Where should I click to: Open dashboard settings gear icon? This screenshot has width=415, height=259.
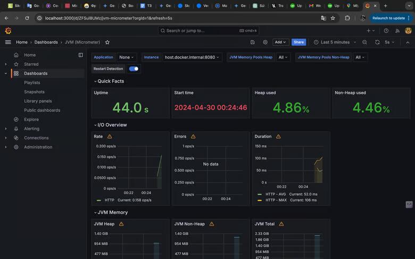point(265,42)
